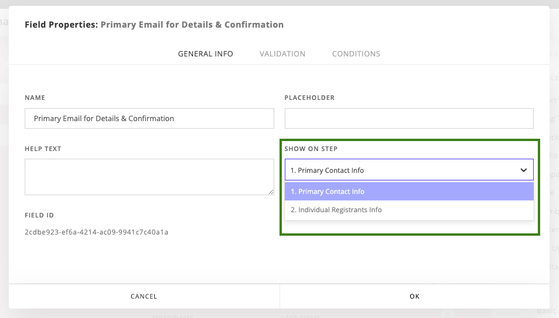Confirm changes with the OK button
Viewport: 559px width, 318px height.
[414, 296]
